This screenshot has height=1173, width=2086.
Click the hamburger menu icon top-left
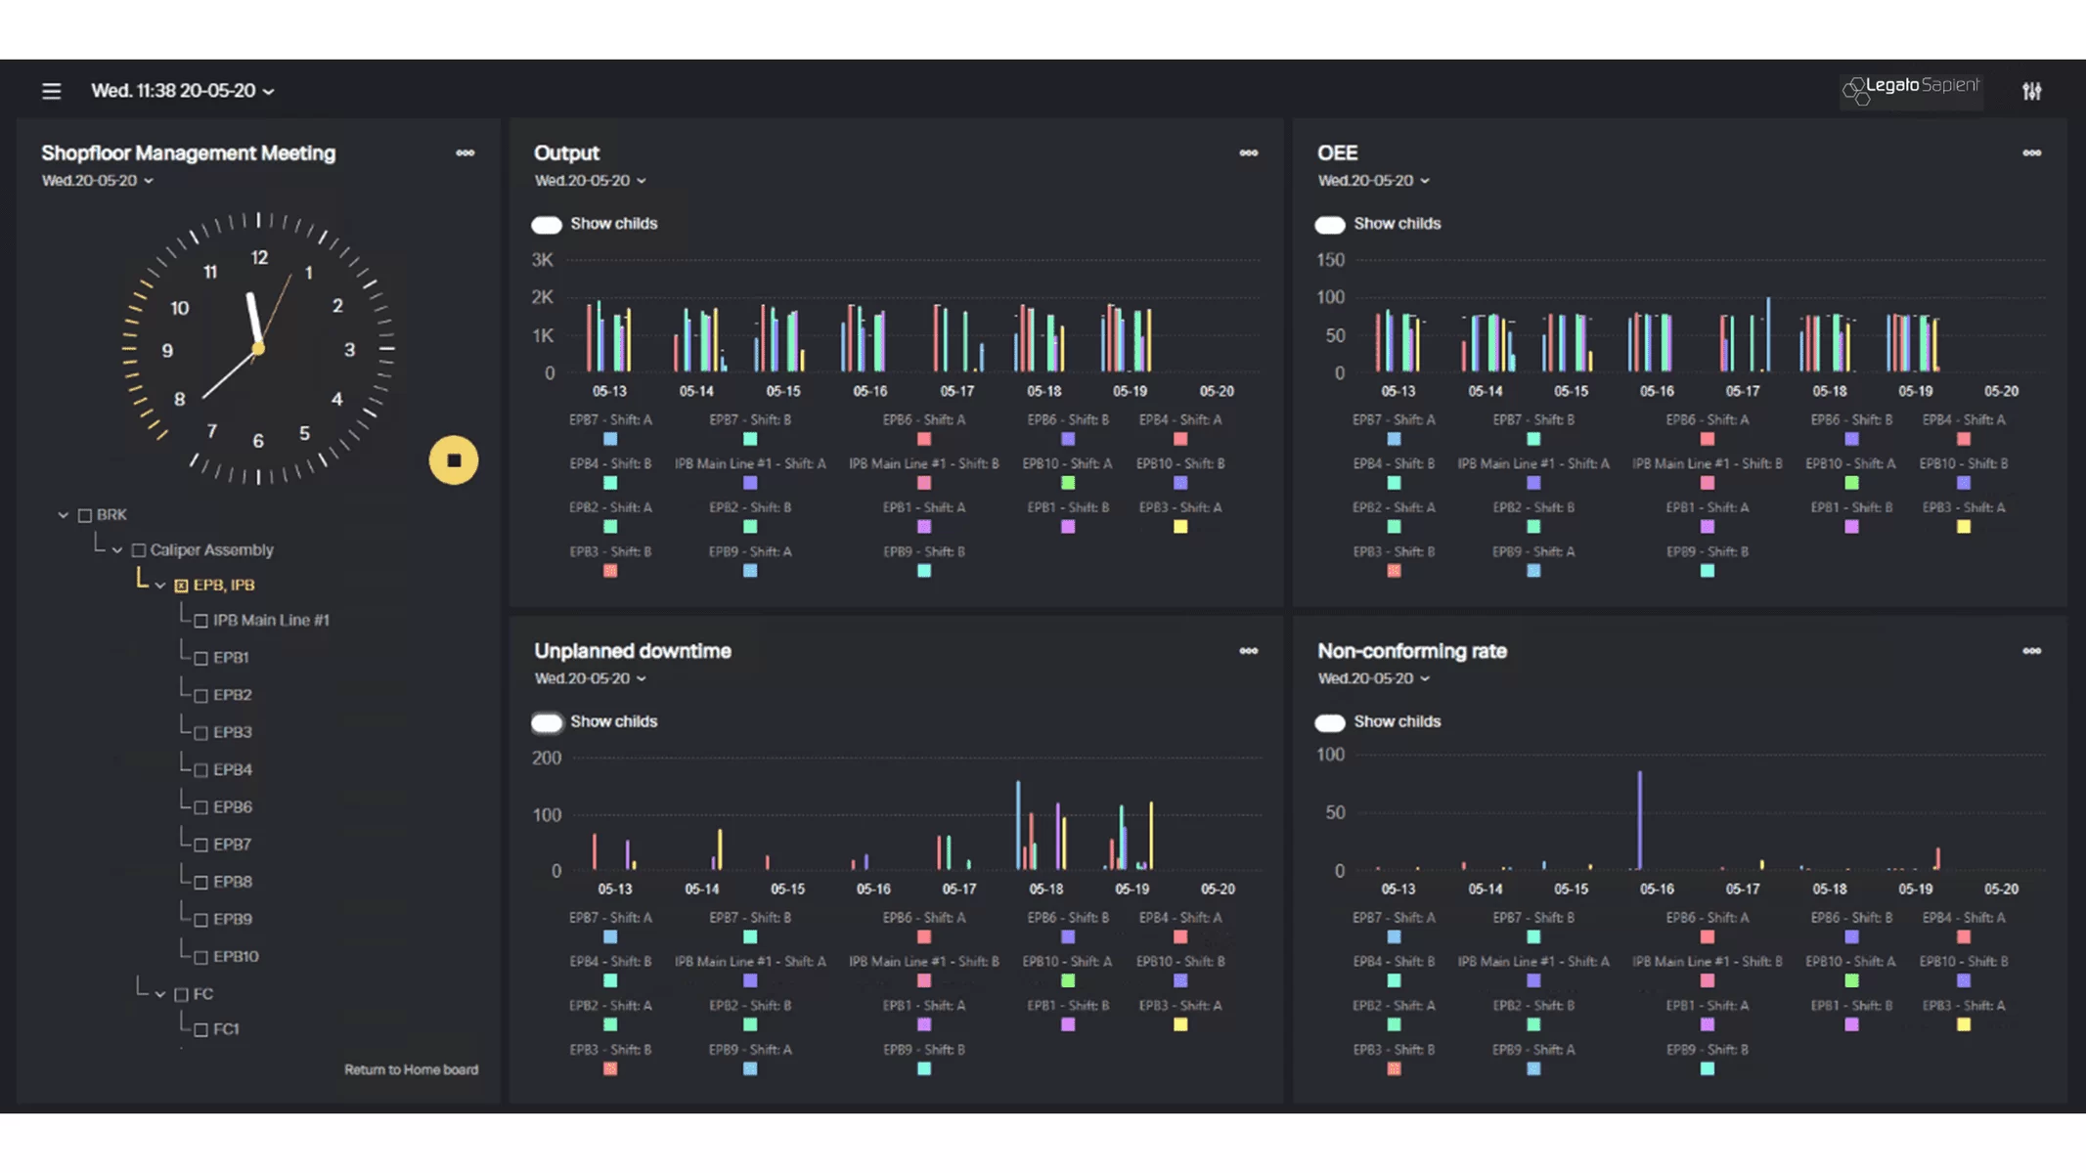[x=52, y=90]
